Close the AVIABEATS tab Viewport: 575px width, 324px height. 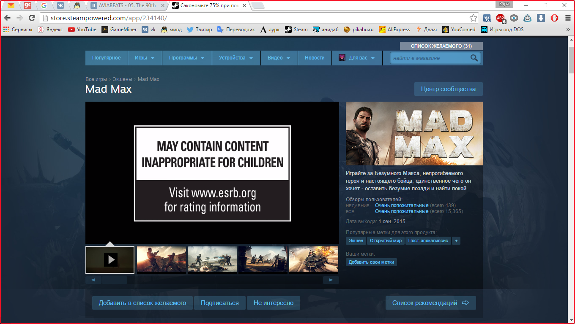point(162,5)
